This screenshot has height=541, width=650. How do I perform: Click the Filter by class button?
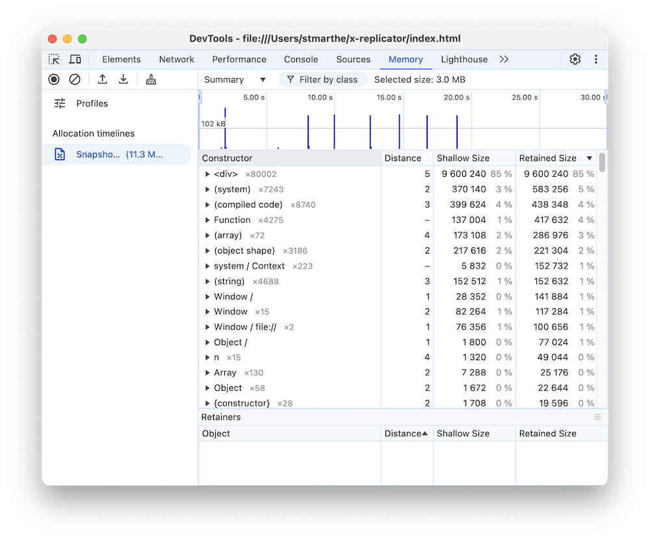pyautogui.click(x=323, y=79)
